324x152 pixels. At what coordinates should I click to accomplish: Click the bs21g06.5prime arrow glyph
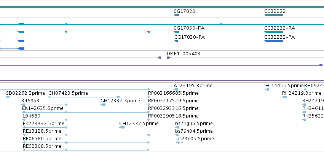pos(177,127)
